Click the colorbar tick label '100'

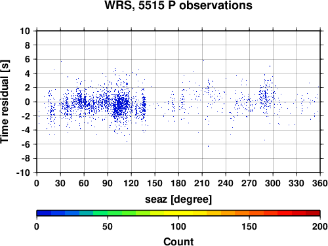coord(178,226)
